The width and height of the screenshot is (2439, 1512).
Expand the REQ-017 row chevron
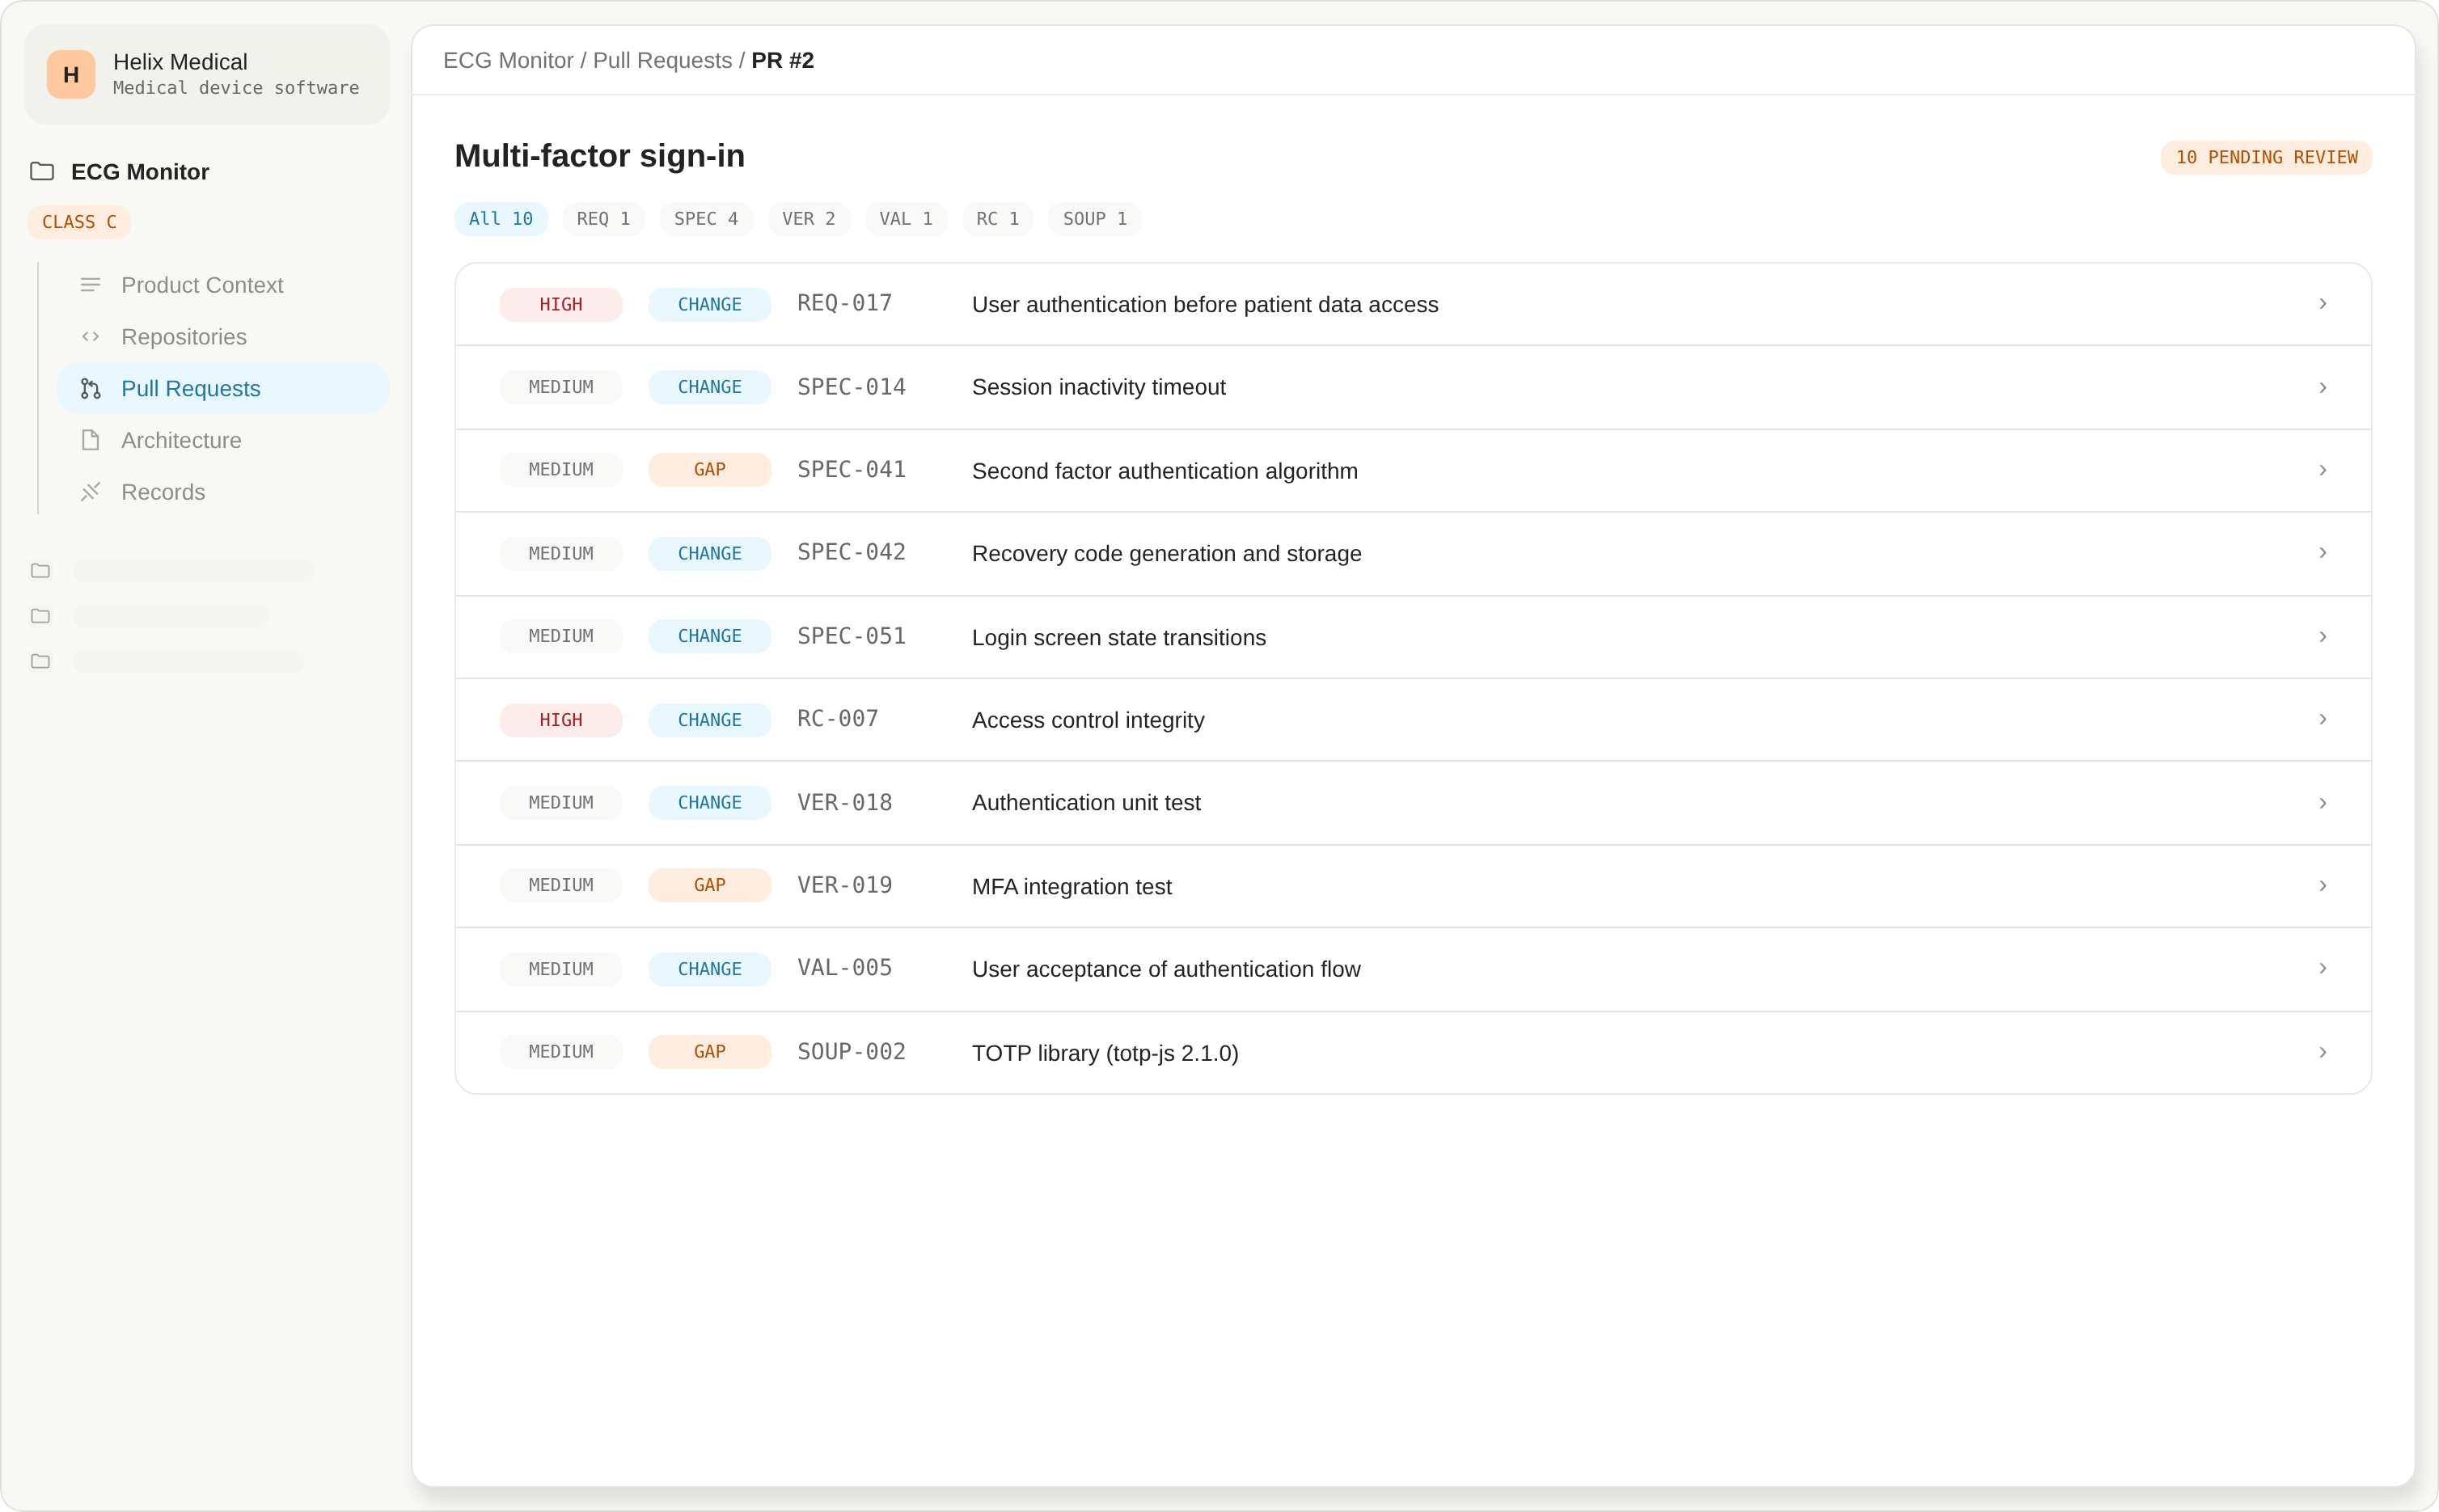(2323, 304)
